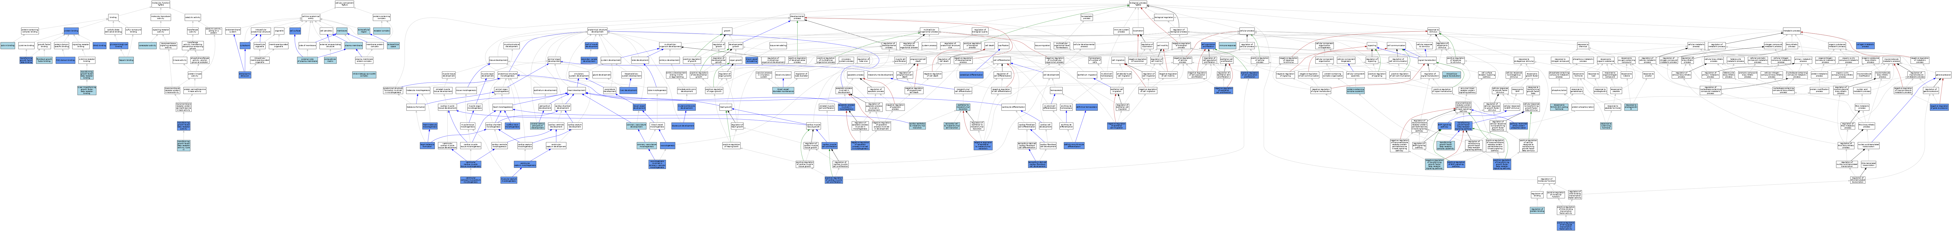Select the 'cell development' node
This screenshot has height=231, width=1952.
pyautogui.click(x=1051, y=75)
